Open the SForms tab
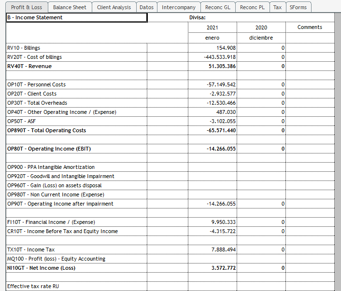 pyautogui.click(x=298, y=7)
